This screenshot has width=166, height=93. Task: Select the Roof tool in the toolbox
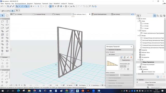click(2, 28)
